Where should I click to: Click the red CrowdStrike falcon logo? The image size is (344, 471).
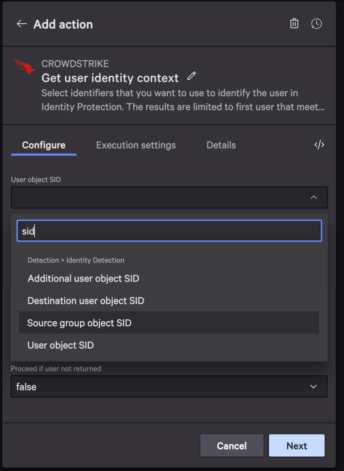(24, 66)
